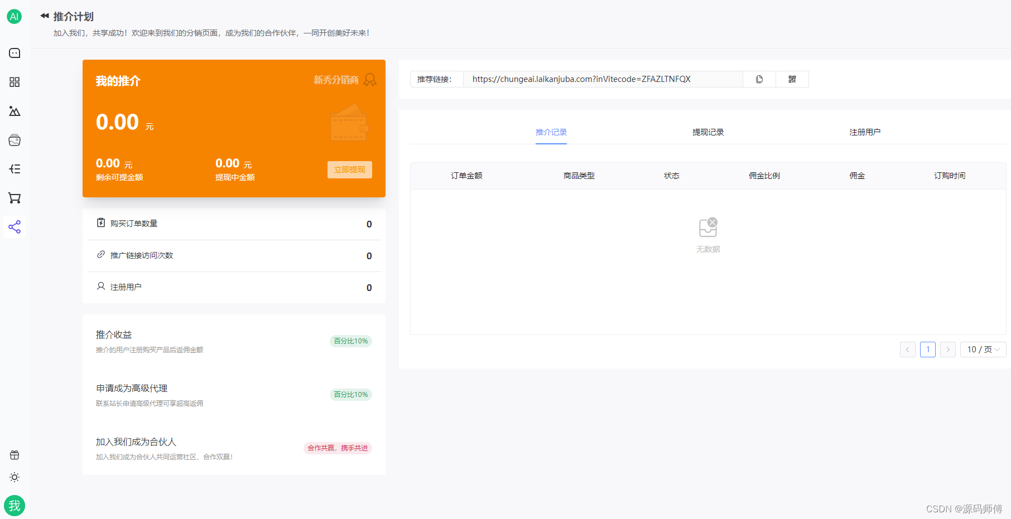Click the green AI logo icon
1011x519 pixels.
pos(15,17)
